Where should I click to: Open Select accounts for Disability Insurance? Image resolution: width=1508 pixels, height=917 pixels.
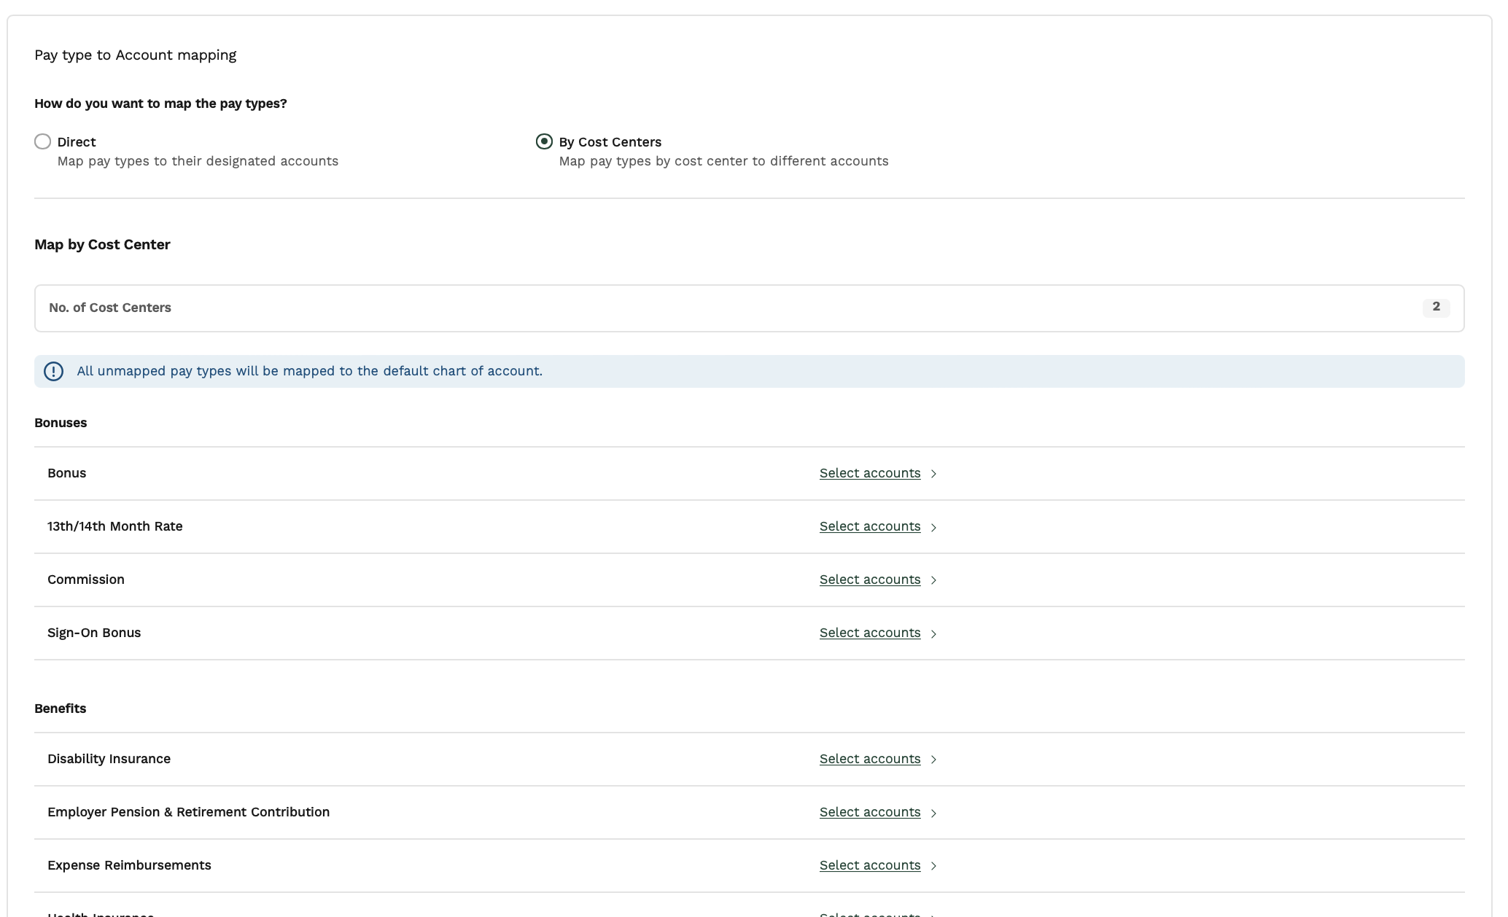[x=869, y=759]
